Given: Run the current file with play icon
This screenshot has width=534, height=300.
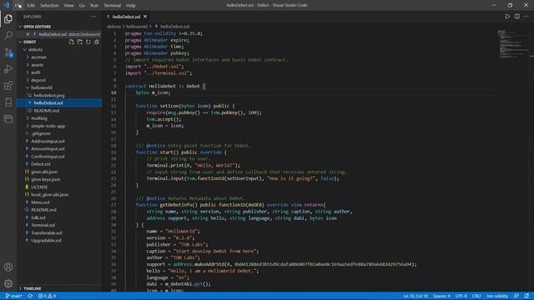Looking at the screenshot, I should click(507, 17).
